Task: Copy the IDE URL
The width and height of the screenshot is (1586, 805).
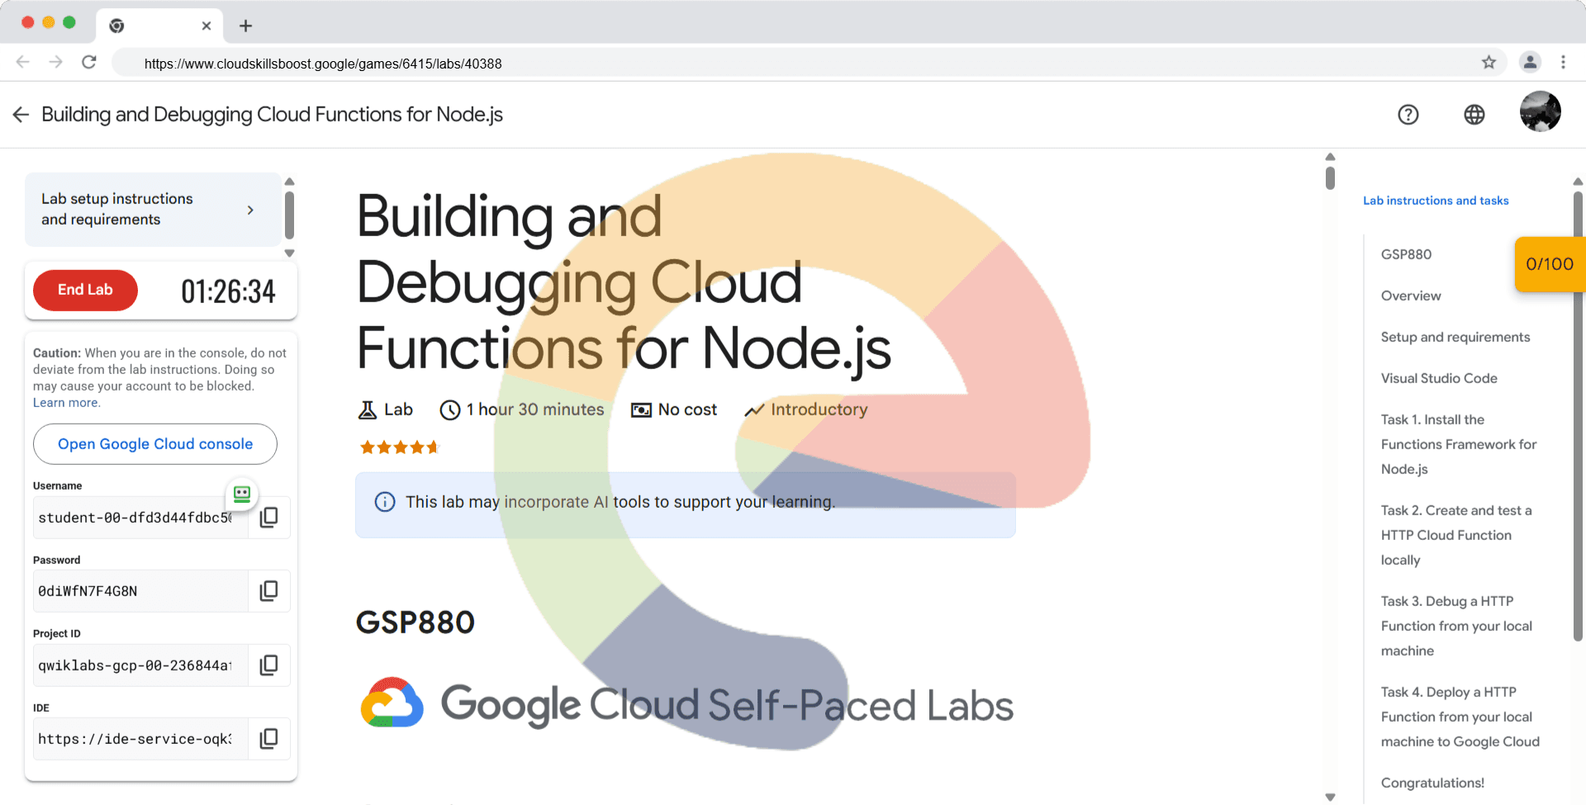Action: [269, 739]
